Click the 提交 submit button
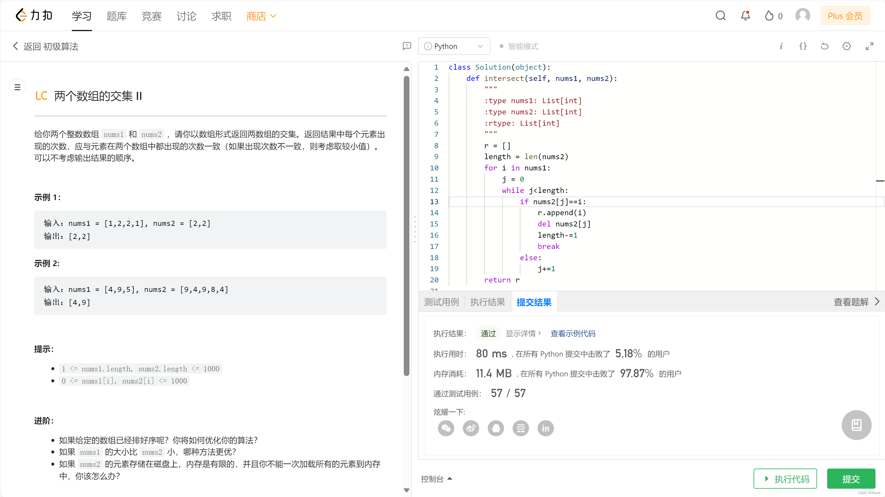This screenshot has width=885, height=497. click(x=851, y=479)
